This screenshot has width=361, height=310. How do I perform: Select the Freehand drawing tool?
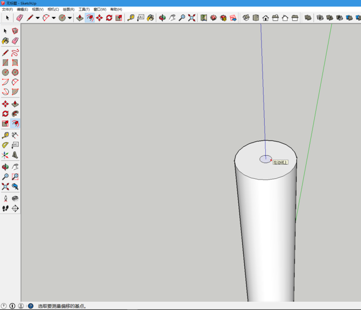click(x=15, y=53)
